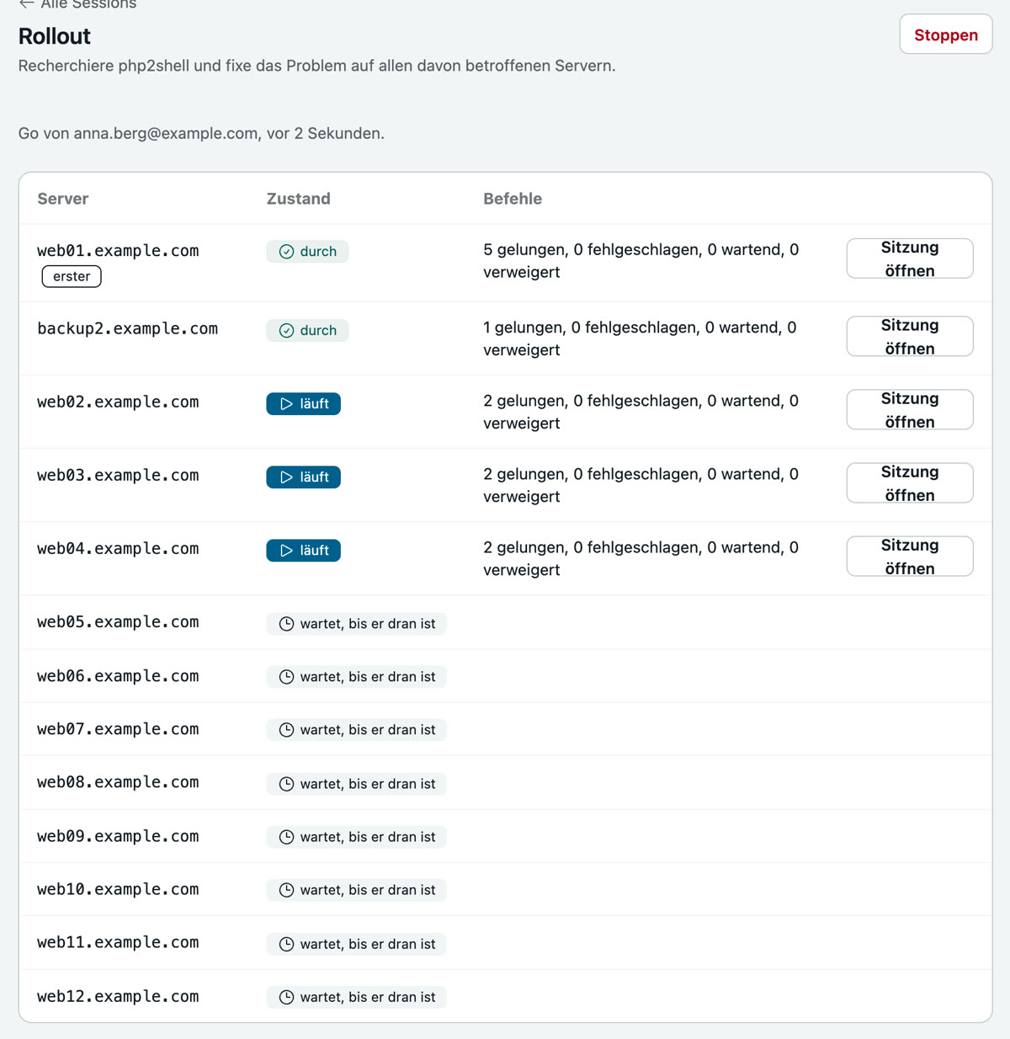Screen dimensions: 1010x1039
Task: Click clock icon in web08 waiting badge
Action: click(286, 784)
